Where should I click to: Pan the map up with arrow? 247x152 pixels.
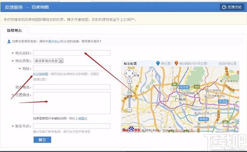[129, 71]
